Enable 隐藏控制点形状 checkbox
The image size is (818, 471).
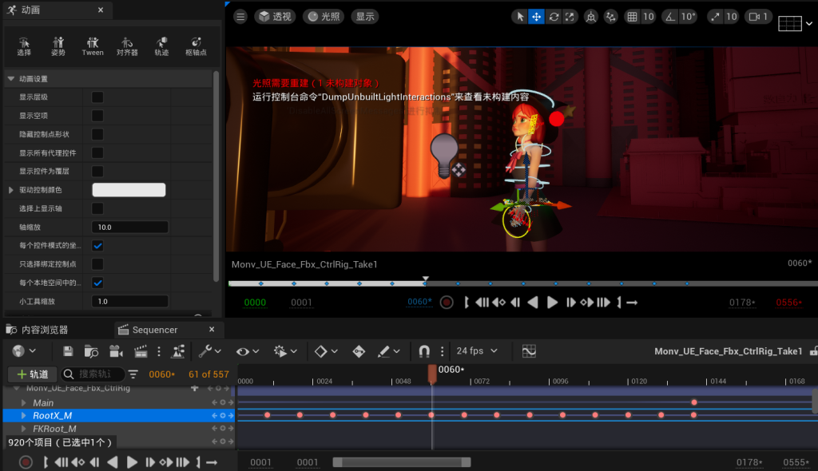(x=97, y=134)
